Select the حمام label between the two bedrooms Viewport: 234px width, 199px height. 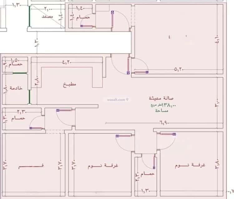(148, 174)
